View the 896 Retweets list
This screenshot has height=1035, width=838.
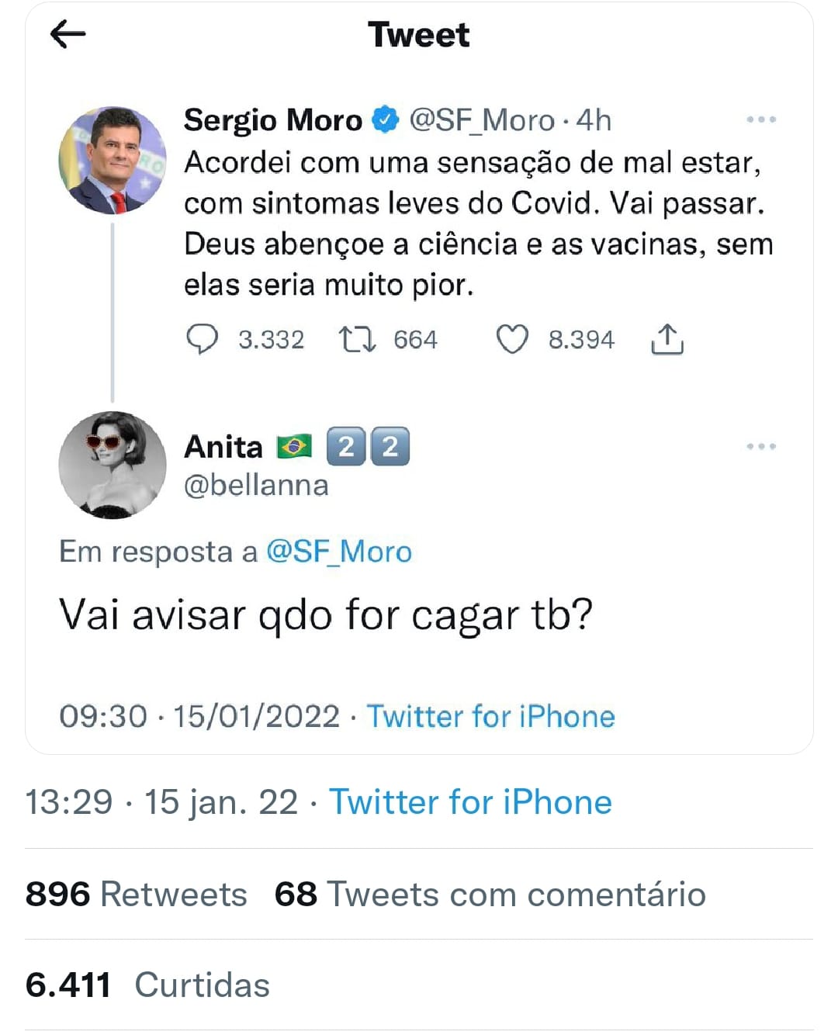pyautogui.click(x=137, y=895)
